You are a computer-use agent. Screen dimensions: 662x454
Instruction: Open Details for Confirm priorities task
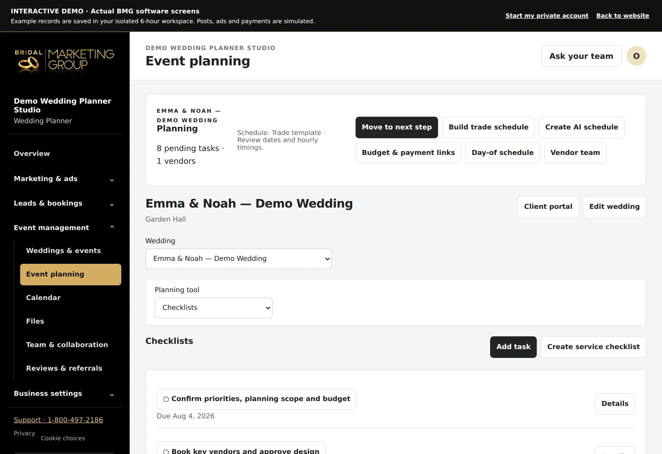[615, 404]
